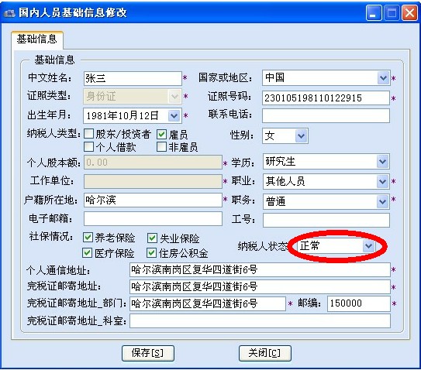The width and height of the screenshot is (421, 370).
Task: Click into the 电子邮箱 text field
Action: click(153, 218)
